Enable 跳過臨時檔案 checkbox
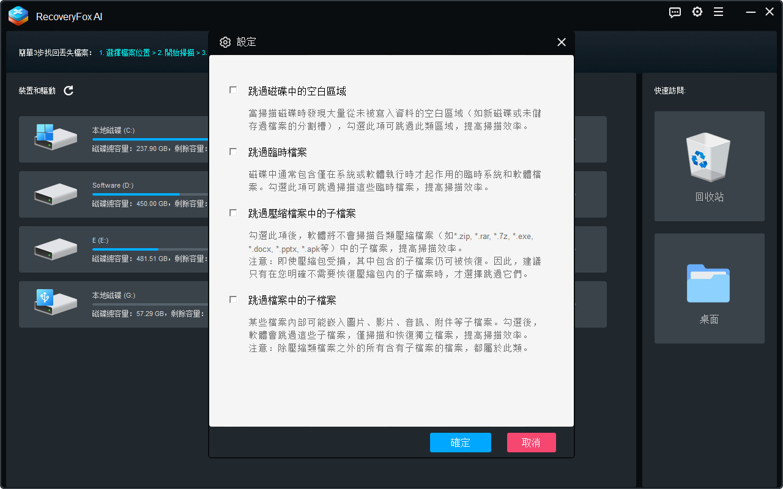 click(x=232, y=152)
